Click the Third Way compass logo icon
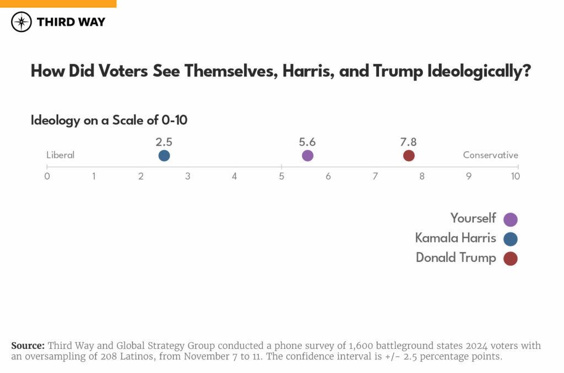The height and width of the screenshot is (373, 564). [x=21, y=22]
